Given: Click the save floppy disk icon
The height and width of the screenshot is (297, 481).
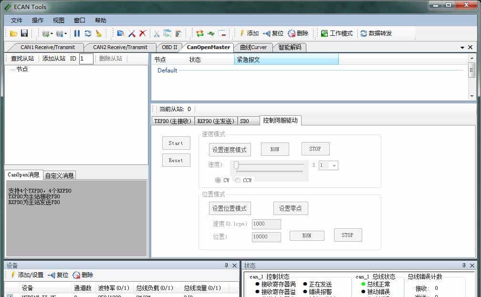Looking at the screenshot, I should [x=24, y=33].
